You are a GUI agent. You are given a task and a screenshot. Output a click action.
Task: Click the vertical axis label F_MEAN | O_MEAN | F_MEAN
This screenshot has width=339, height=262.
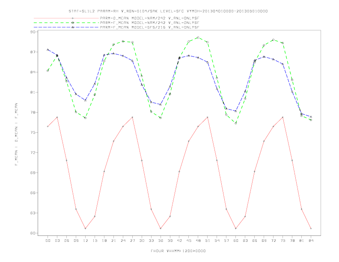click(x=16, y=134)
